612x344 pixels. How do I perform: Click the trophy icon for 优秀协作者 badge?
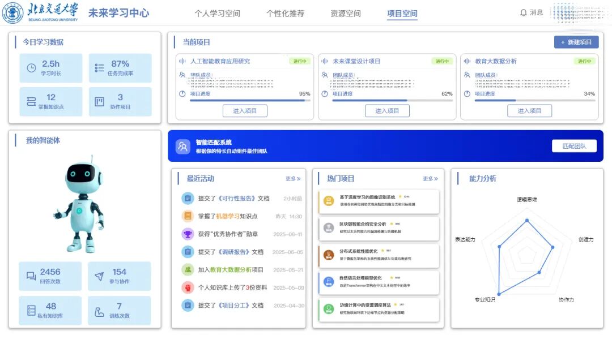pos(188,234)
